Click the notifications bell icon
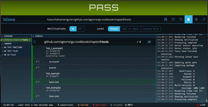The width and height of the screenshot is (208, 107). click(188, 20)
